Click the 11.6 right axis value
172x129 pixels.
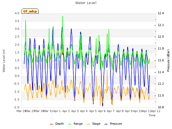(x=161, y=60)
